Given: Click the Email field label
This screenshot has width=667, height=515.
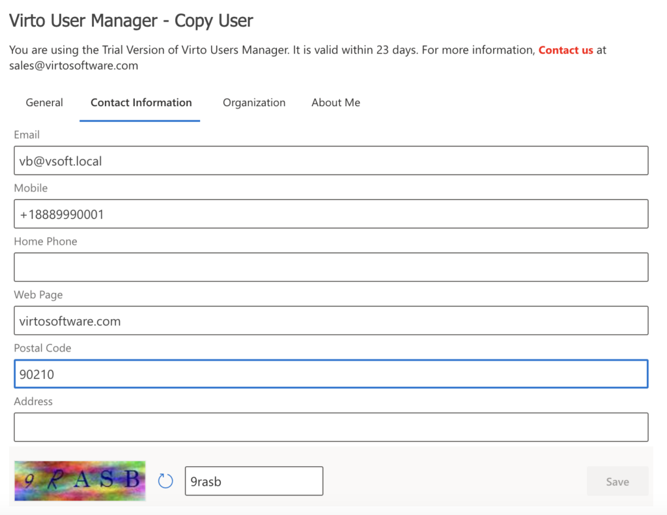Looking at the screenshot, I should [x=26, y=135].
